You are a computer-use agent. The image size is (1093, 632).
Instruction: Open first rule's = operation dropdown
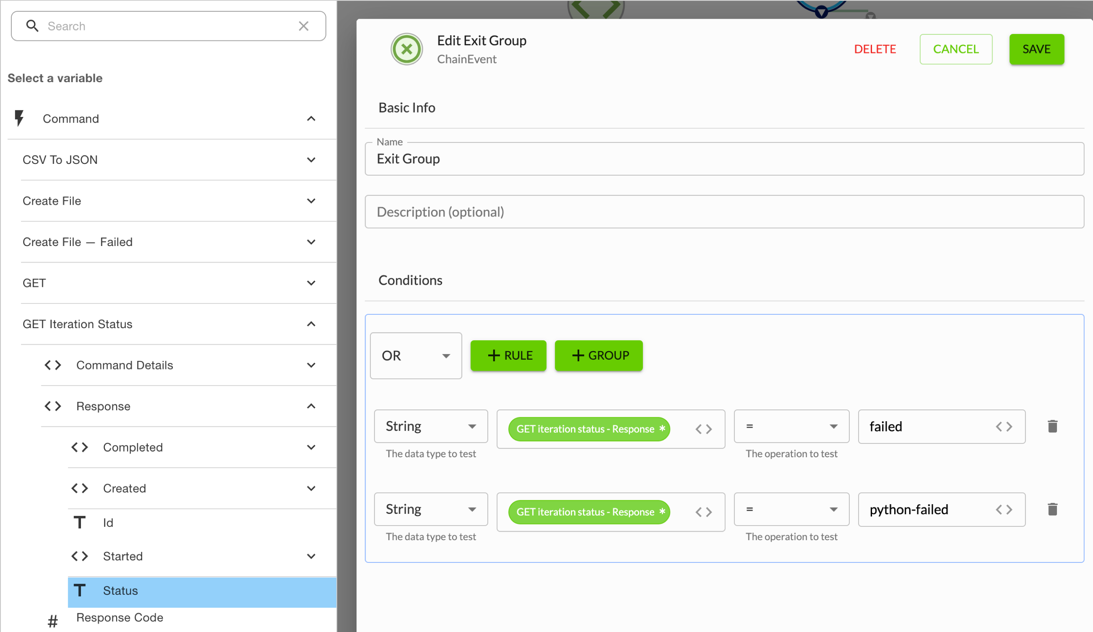791,426
